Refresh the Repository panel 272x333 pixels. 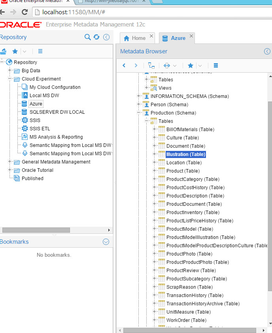(x=97, y=37)
